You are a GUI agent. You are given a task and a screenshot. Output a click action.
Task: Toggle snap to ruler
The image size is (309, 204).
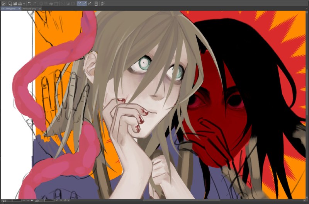point(79,3)
